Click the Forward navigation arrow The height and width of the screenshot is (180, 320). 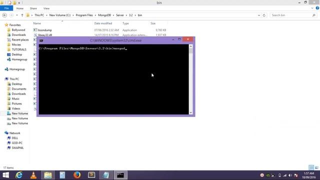pos(11,15)
